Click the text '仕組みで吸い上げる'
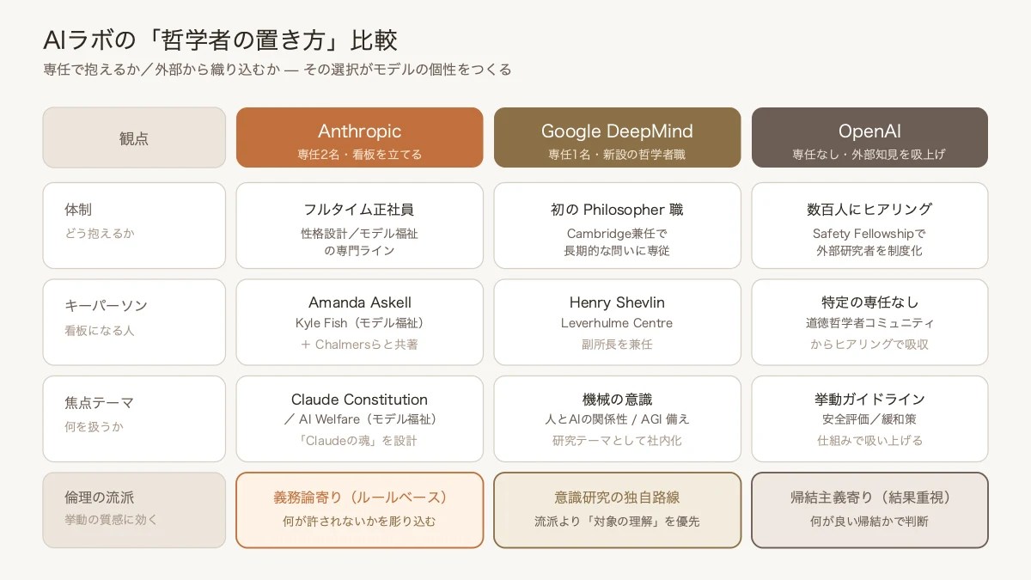1031x580 pixels. point(869,440)
